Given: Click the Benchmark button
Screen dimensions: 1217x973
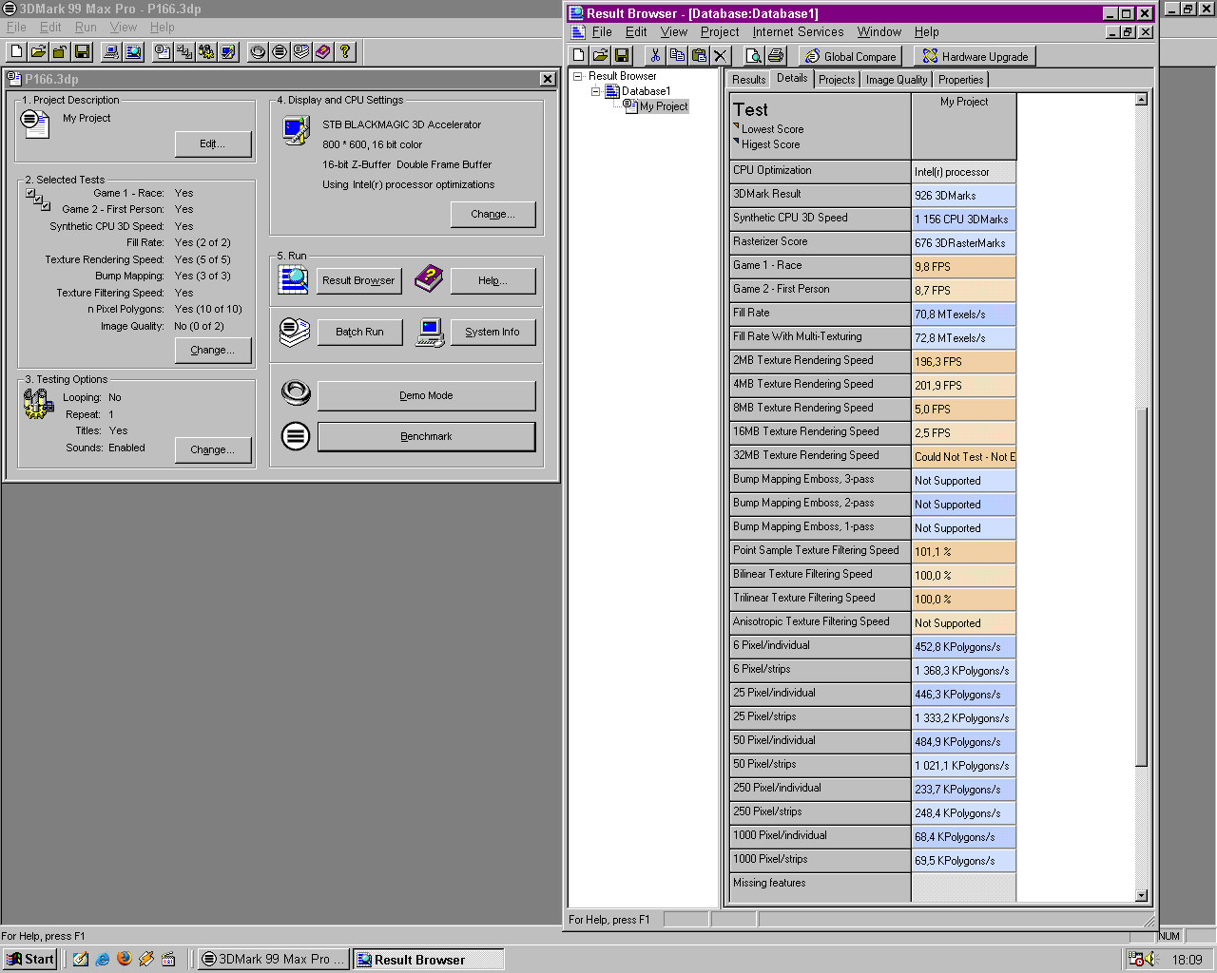Looking at the screenshot, I should tap(426, 436).
